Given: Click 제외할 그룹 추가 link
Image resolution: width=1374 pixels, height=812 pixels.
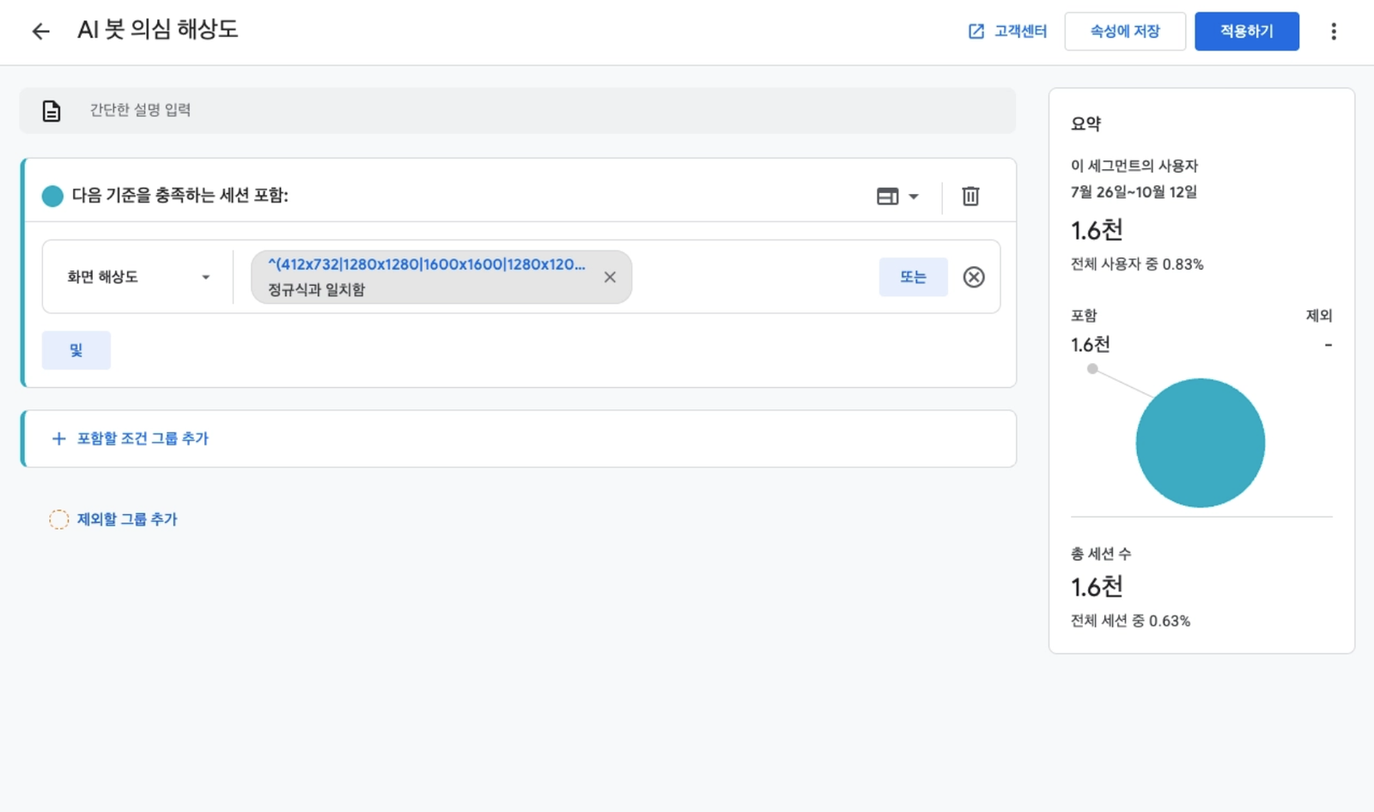Looking at the screenshot, I should [127, 519].
